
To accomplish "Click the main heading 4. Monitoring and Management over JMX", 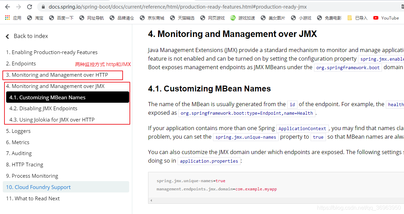I will tap(232, 34).
